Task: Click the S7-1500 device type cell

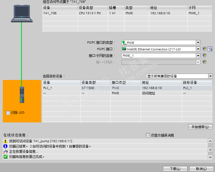Action: [95, 88]
